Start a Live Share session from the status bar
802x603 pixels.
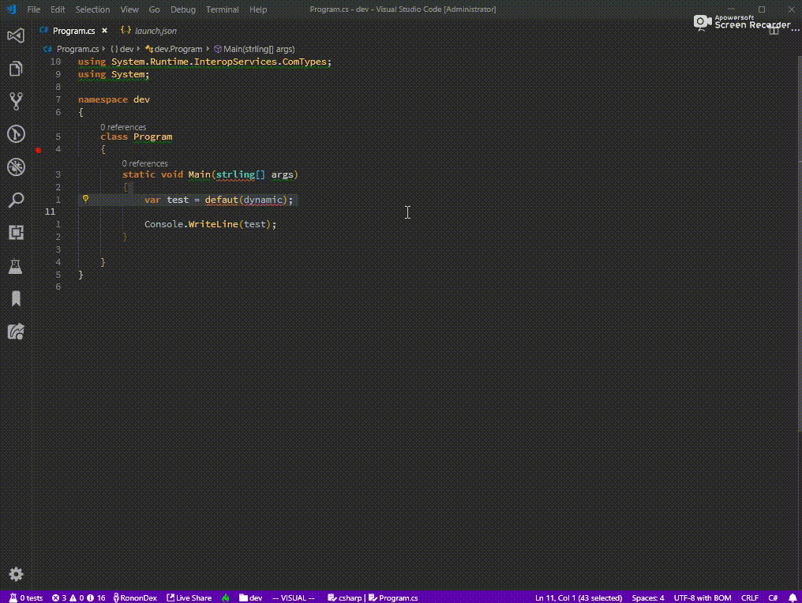(x=189, y=597)
